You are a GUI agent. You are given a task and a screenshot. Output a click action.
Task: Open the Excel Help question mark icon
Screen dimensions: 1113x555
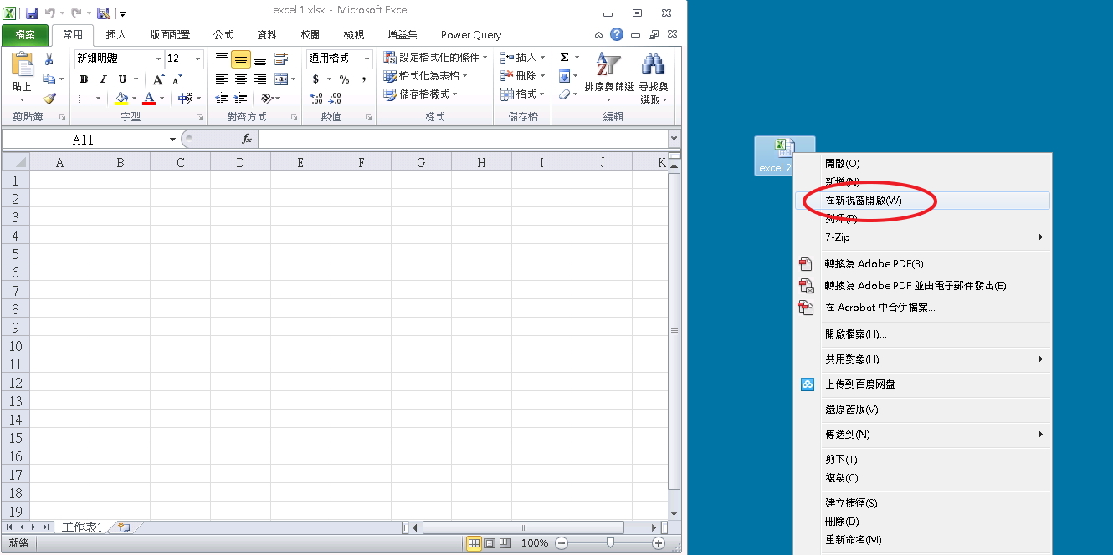click(x=617, y=34)
